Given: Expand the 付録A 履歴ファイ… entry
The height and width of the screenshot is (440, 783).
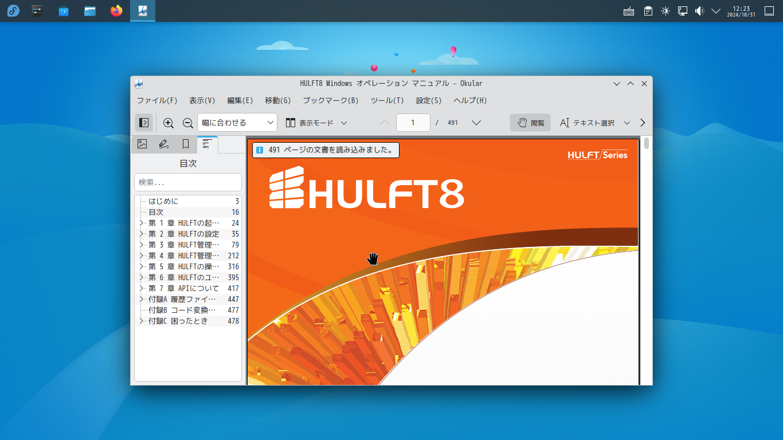Looking at the screenshot, I should (x=142, y=299).
